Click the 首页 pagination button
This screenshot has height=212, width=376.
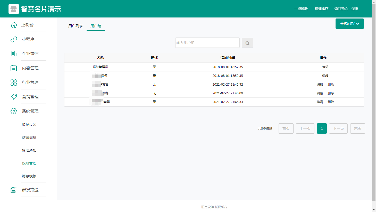click(286, 128)
